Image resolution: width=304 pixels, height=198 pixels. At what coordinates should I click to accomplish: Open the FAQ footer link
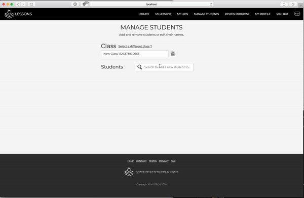[173, 161]
